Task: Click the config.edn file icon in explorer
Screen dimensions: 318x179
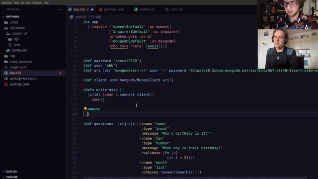Action: click(8, 50)
